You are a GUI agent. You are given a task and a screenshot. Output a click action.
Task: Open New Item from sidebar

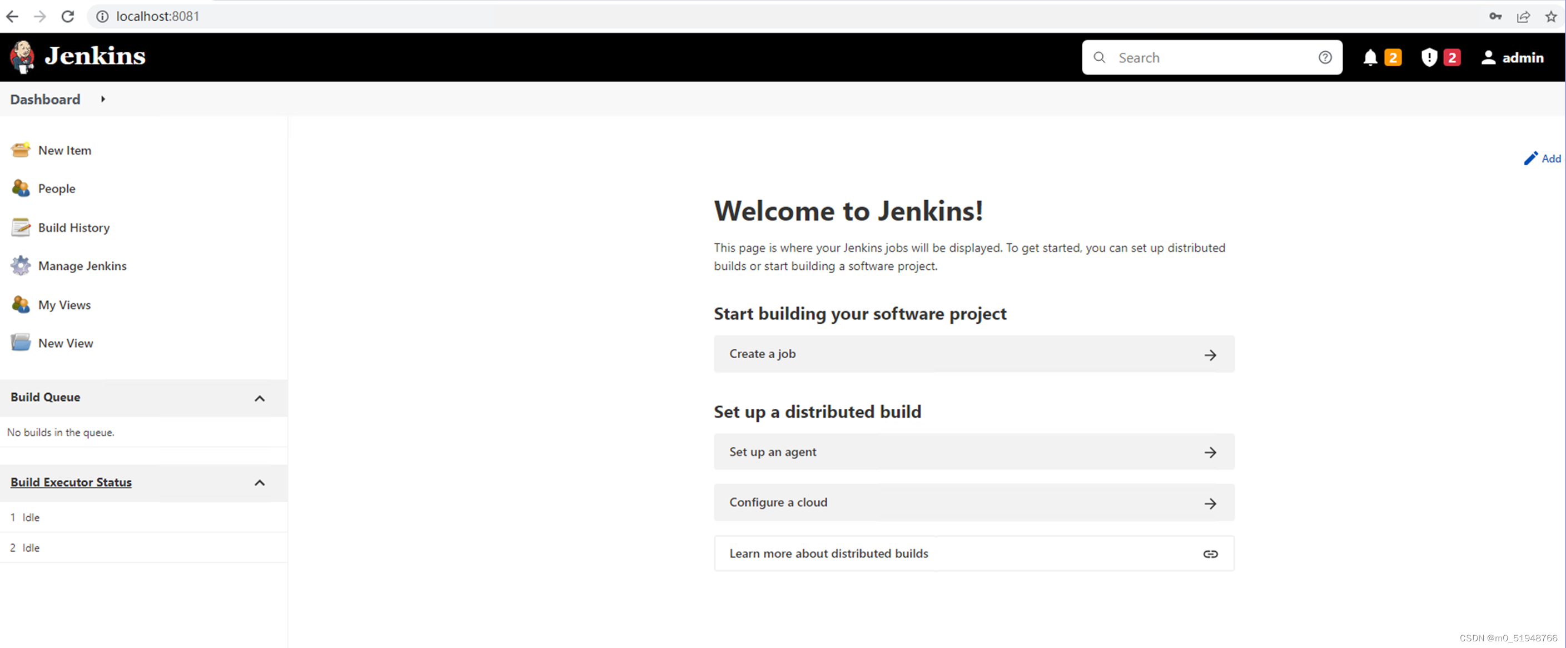(64, 150)
